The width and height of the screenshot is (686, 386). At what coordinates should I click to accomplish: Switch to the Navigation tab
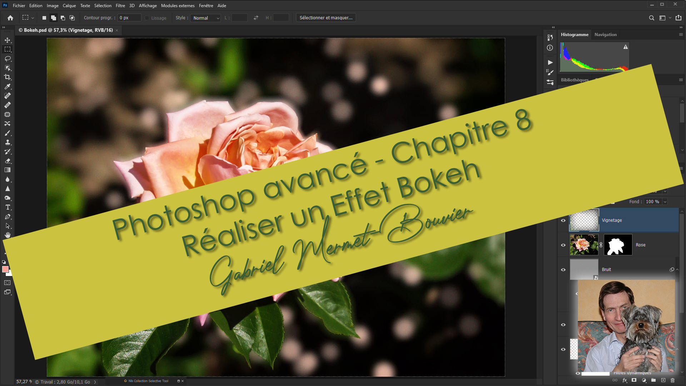605,35
